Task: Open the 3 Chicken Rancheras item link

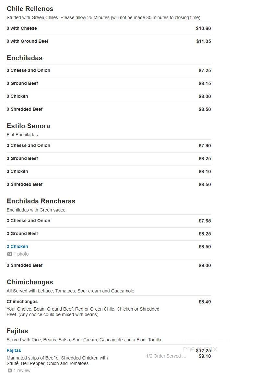Action: coord(17,246)
